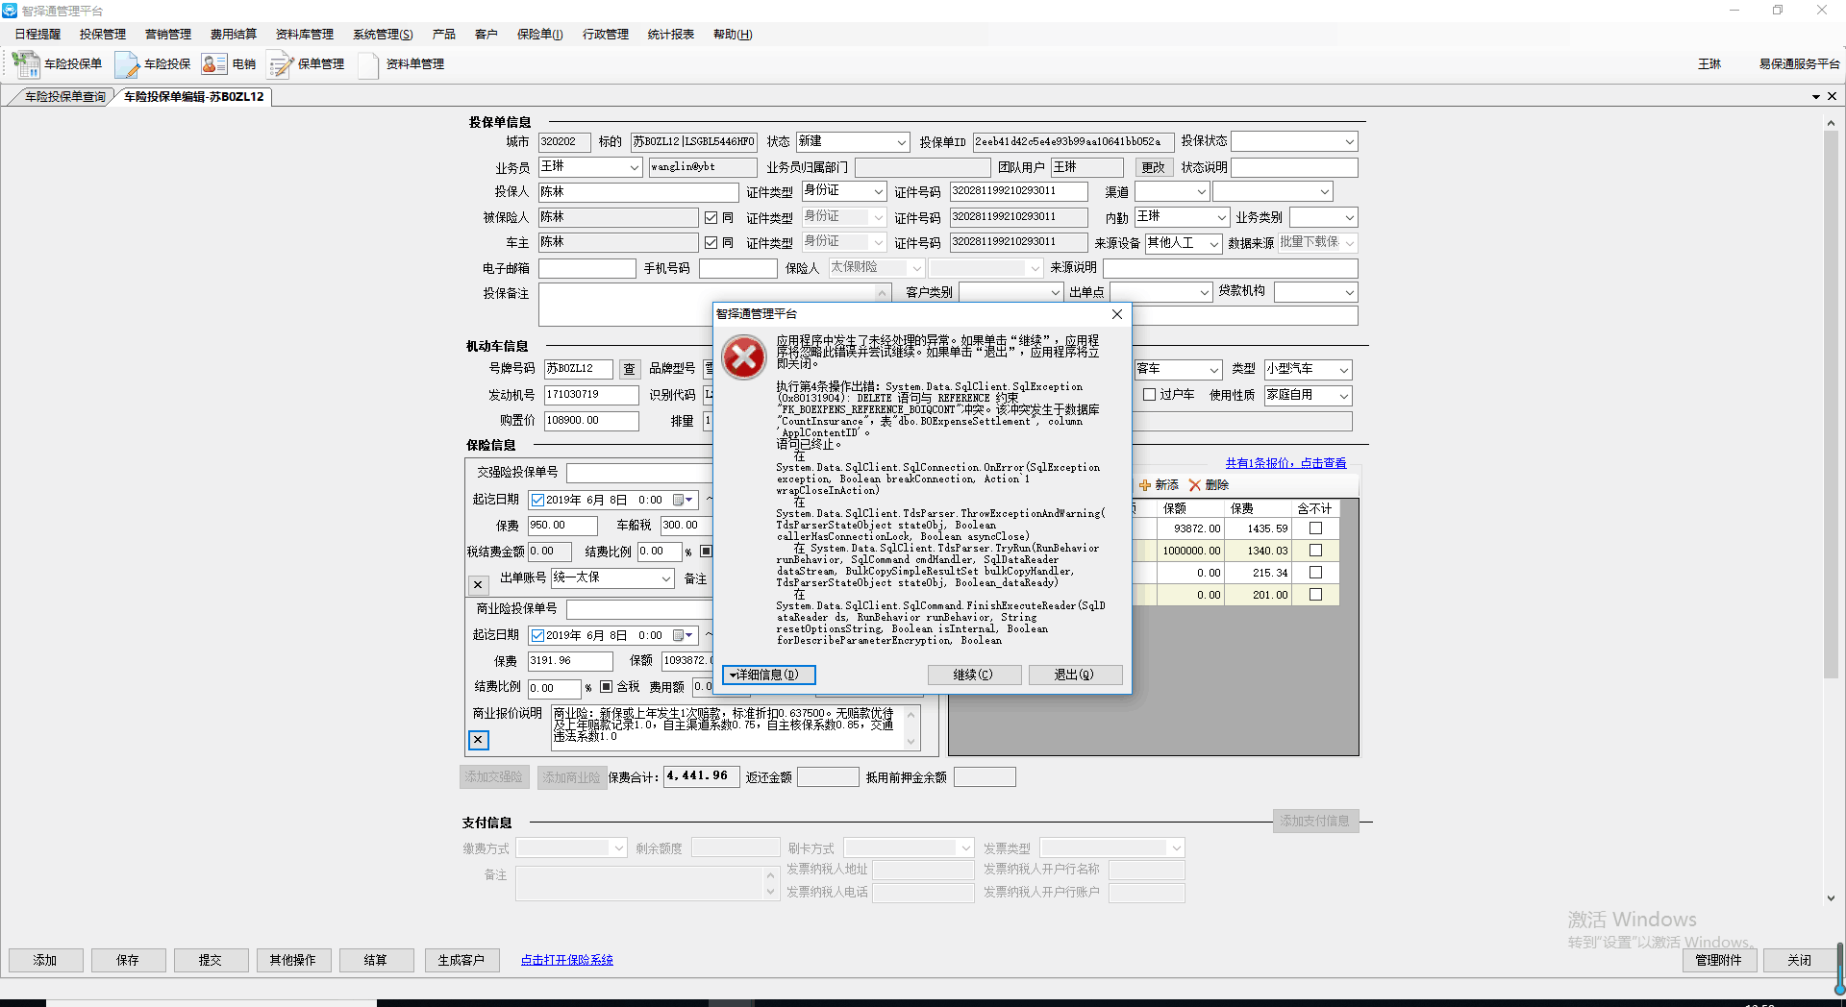Viewport: 1846px width, 1007px height.
Task: Switch to 车险投保单查询 tab
Action: (64, 97)
